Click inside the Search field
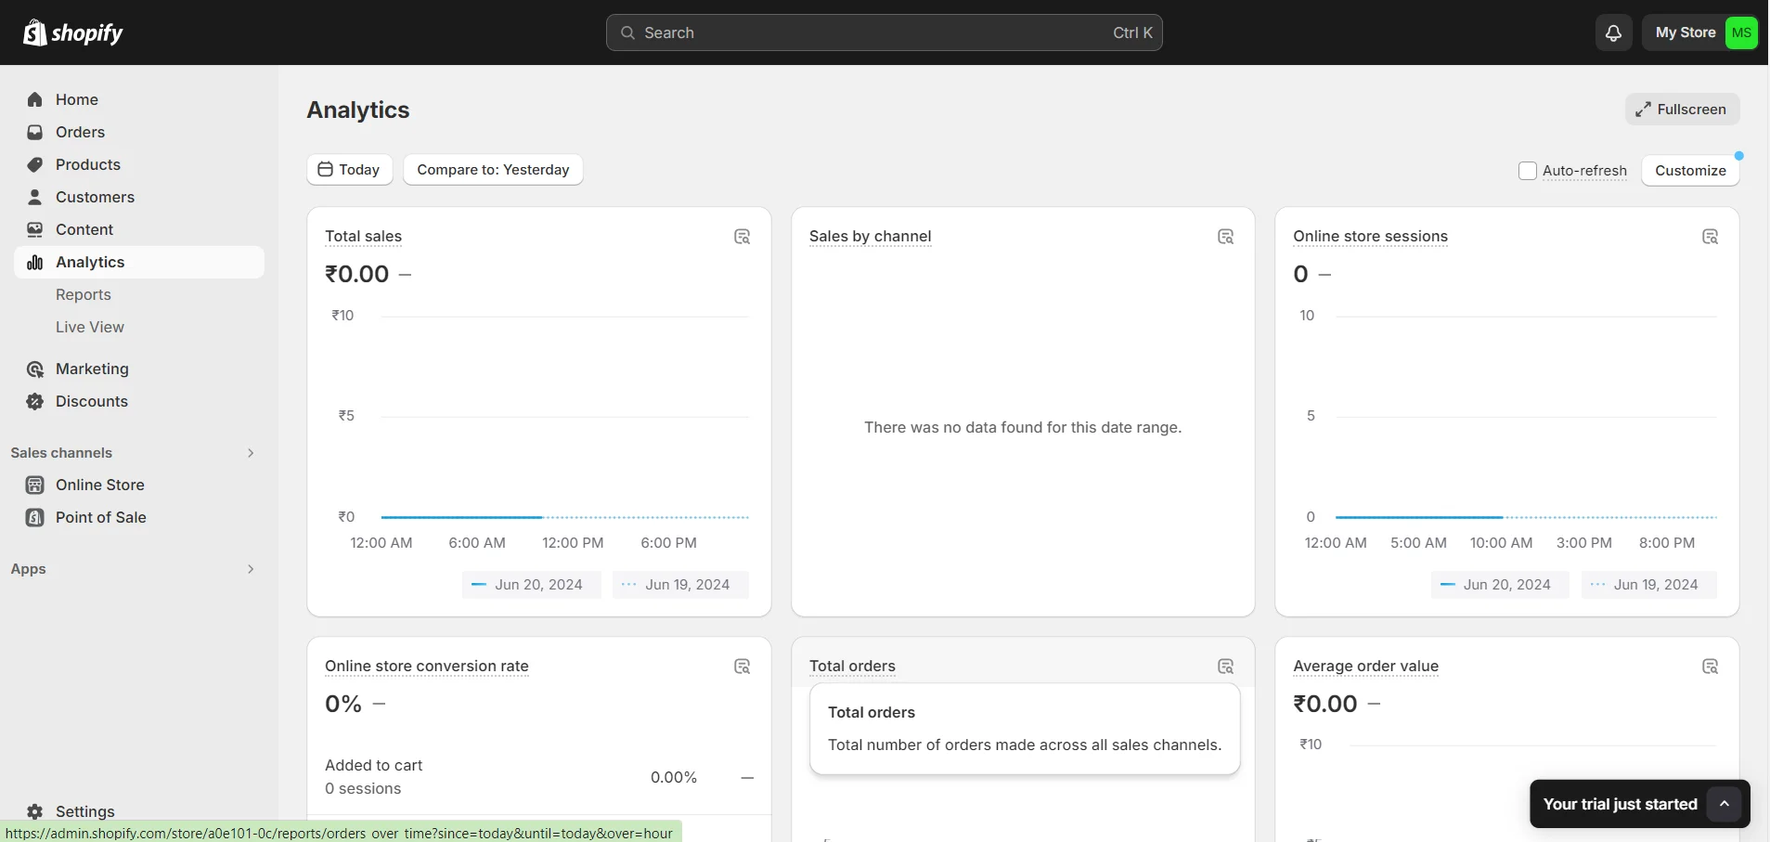 tap(885, 32)
